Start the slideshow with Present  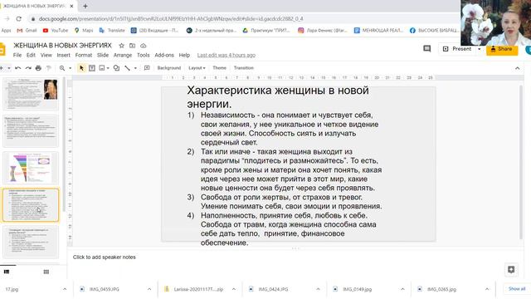(457, 49)
